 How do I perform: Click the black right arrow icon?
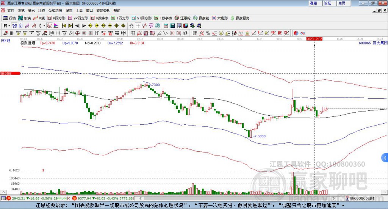(84, 26)
